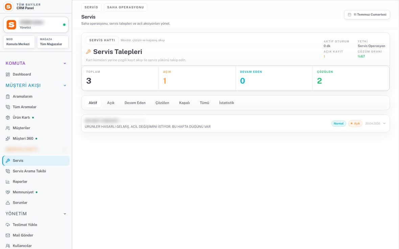Click the Servis wrench icon in sidebar
This screenshot has height=249, width=399.
pos(8,161)
